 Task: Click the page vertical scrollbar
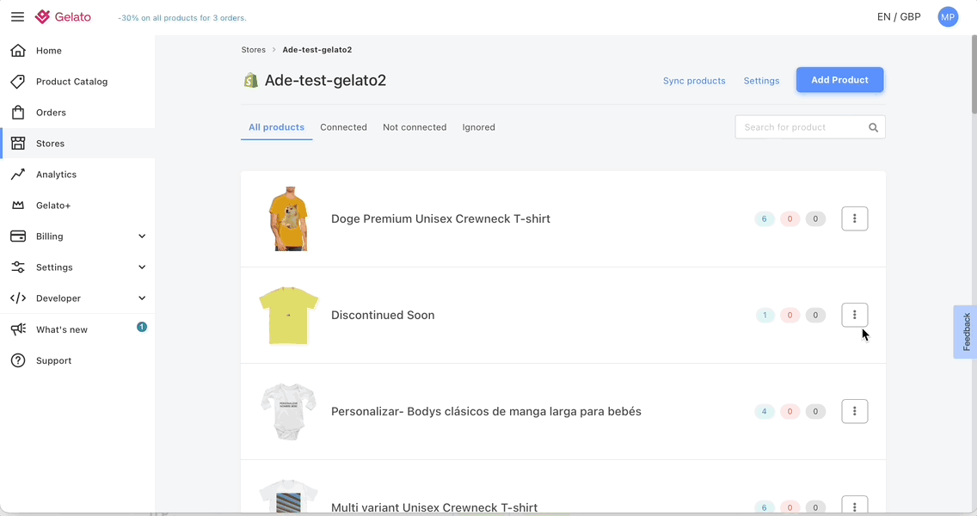[974, 75]
